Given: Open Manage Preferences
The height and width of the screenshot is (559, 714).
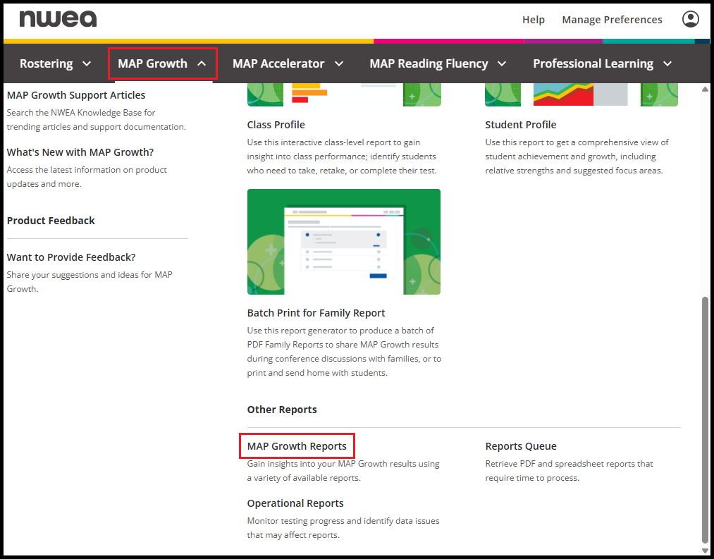Looking at the screenshot, I should (612, 20).
